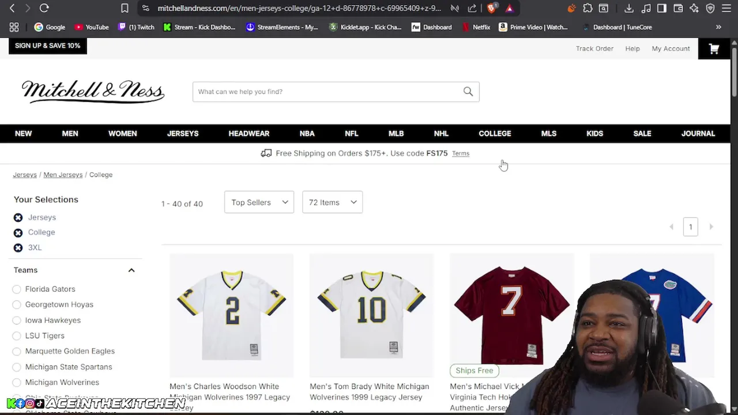738x415 pixels.
Task: Open the Twitch bookmark
Action: pos(135,27)
